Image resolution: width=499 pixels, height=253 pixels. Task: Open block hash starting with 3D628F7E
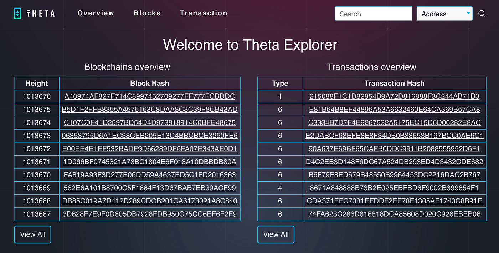[x=150, y=214]
